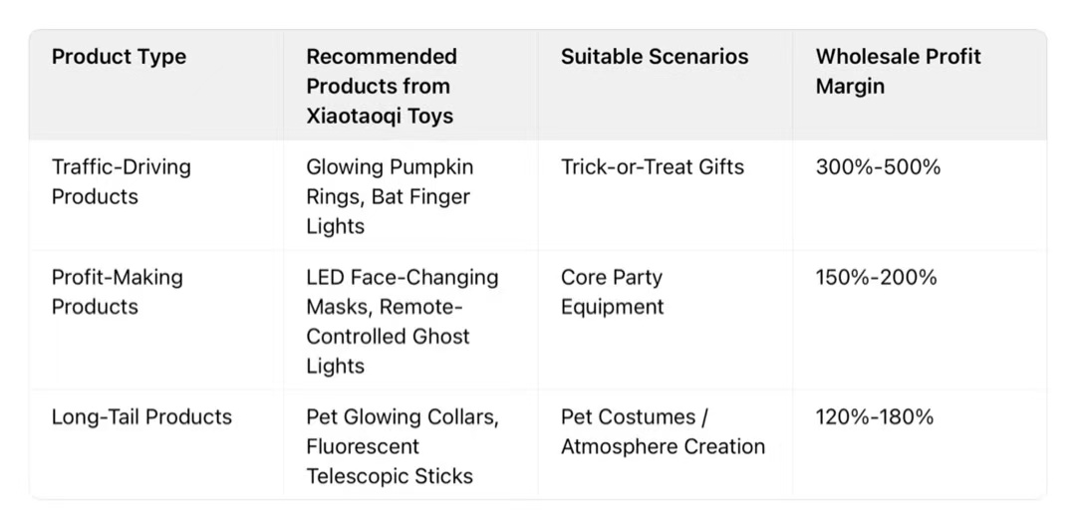Select the Recommended Products from Xiaotaoqi Toys header

(382, 86)
